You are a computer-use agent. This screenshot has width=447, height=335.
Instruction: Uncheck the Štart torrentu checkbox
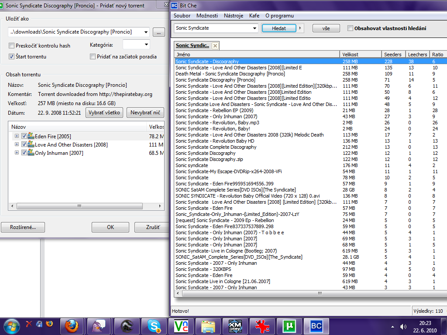11,56
